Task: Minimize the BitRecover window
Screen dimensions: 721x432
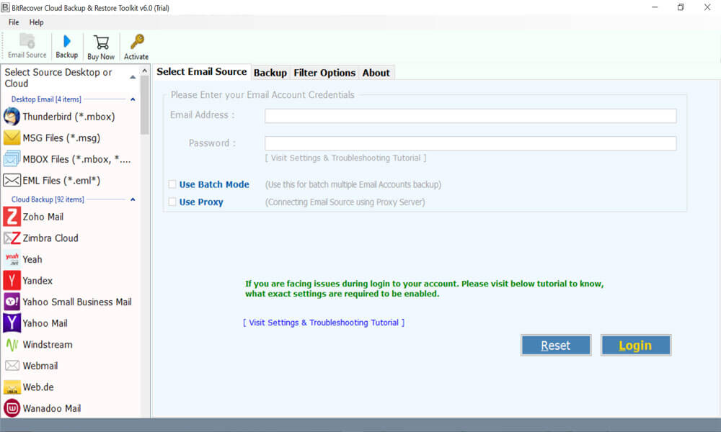Action: 655,7
